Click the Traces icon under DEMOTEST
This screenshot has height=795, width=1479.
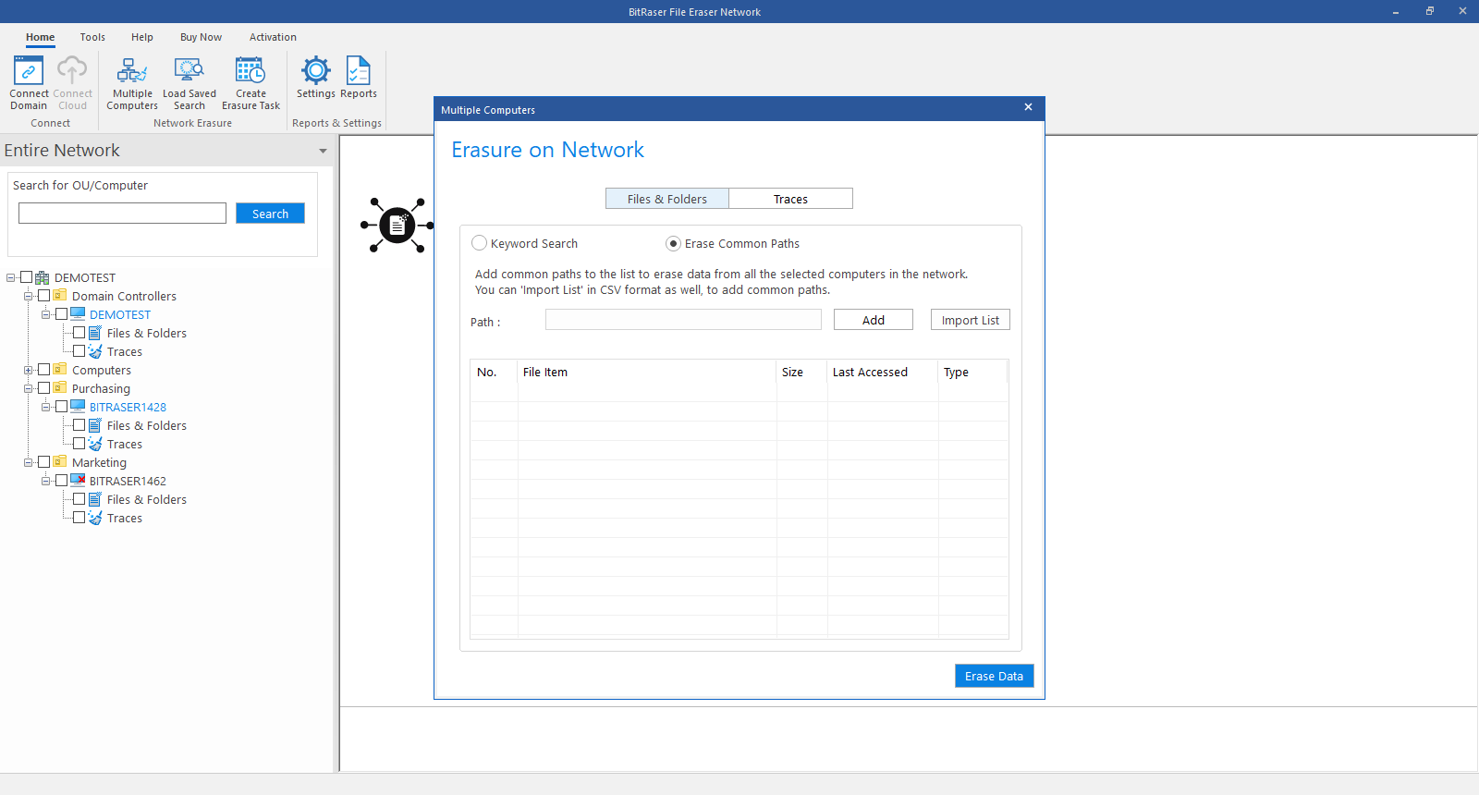[x=95, y=351]
